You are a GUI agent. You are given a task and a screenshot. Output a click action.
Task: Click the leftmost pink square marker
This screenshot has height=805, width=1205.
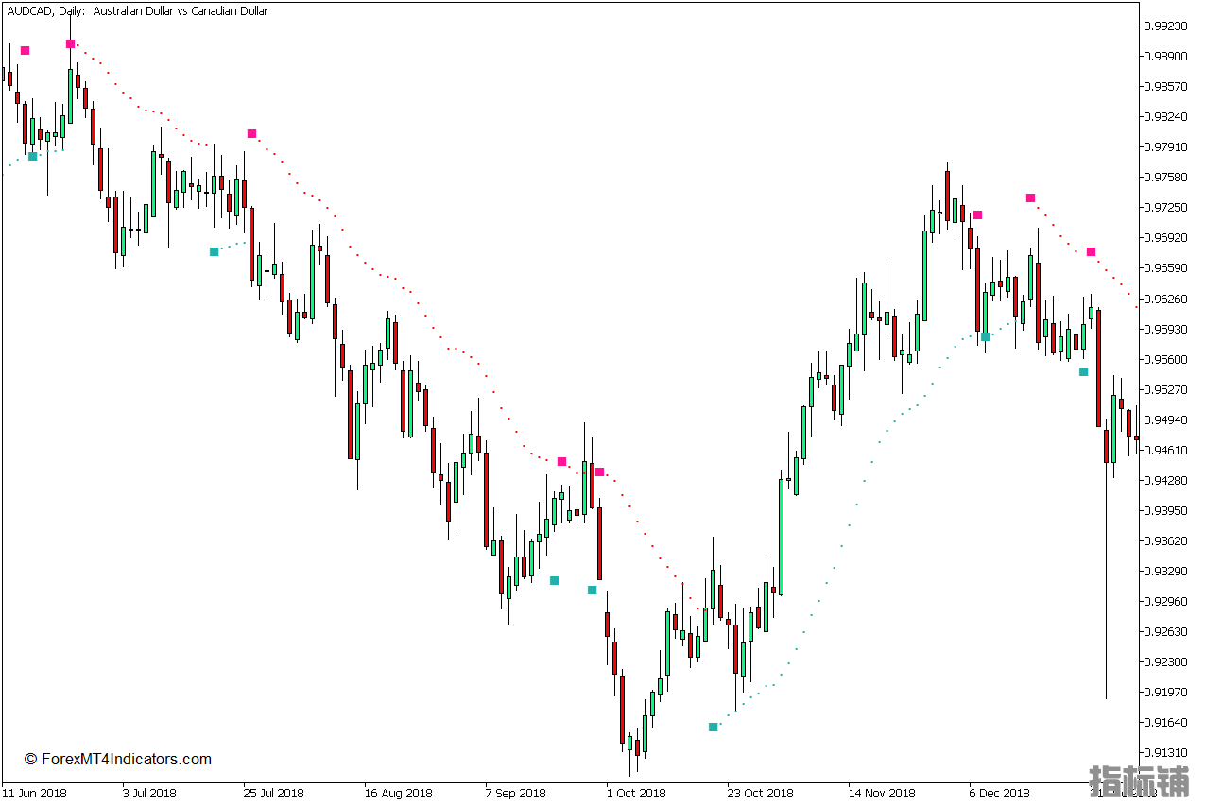pos(25,50)
